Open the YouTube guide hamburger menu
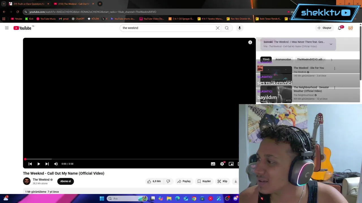Image resolution: width=362 pixels, height=203 pixels. tap(7, 28)
